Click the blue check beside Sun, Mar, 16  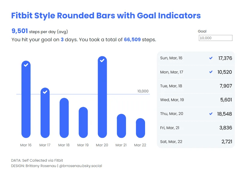[211, 58]
